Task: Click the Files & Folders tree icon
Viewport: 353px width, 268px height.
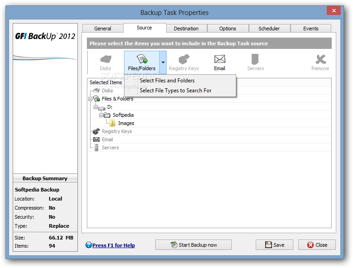Action: [x=96, y=99]
